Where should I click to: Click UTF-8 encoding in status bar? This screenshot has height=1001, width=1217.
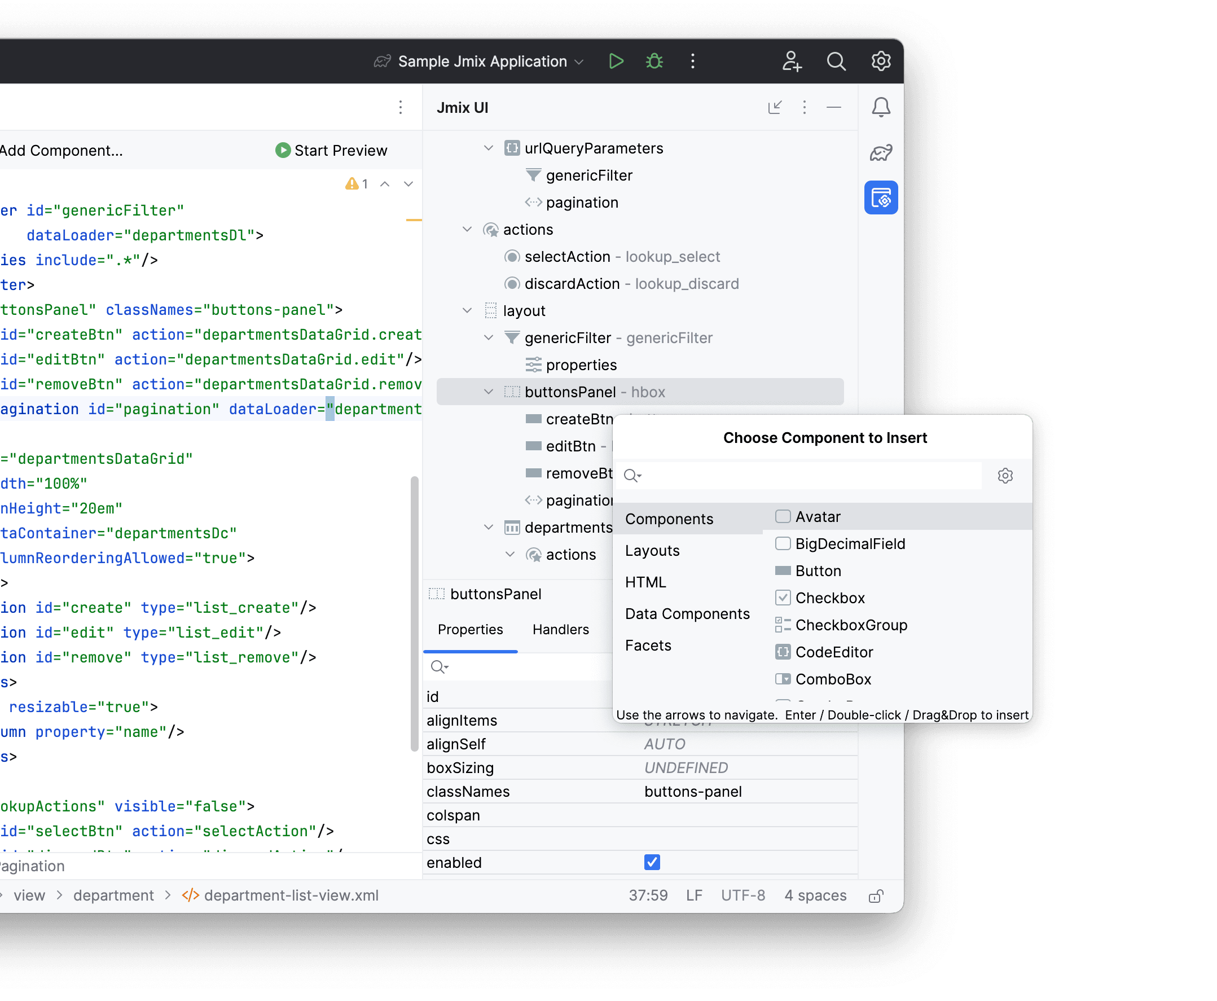coord(742,895)
